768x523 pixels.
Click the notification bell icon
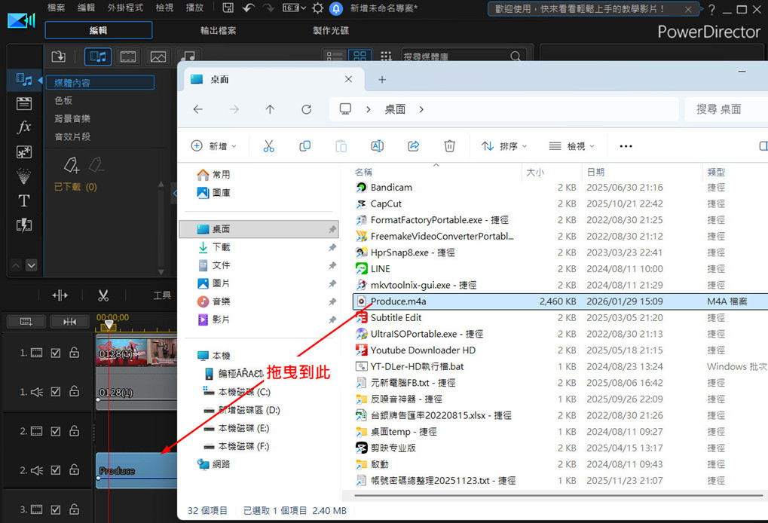pyautogui.click(x=336, y=8)
